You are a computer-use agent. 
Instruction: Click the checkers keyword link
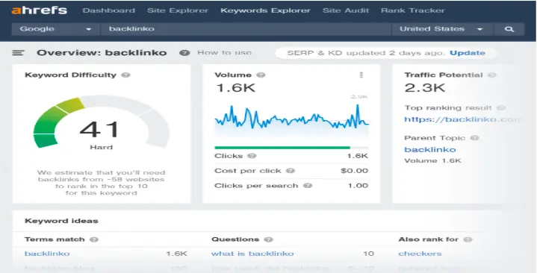(x=420, y=254)
